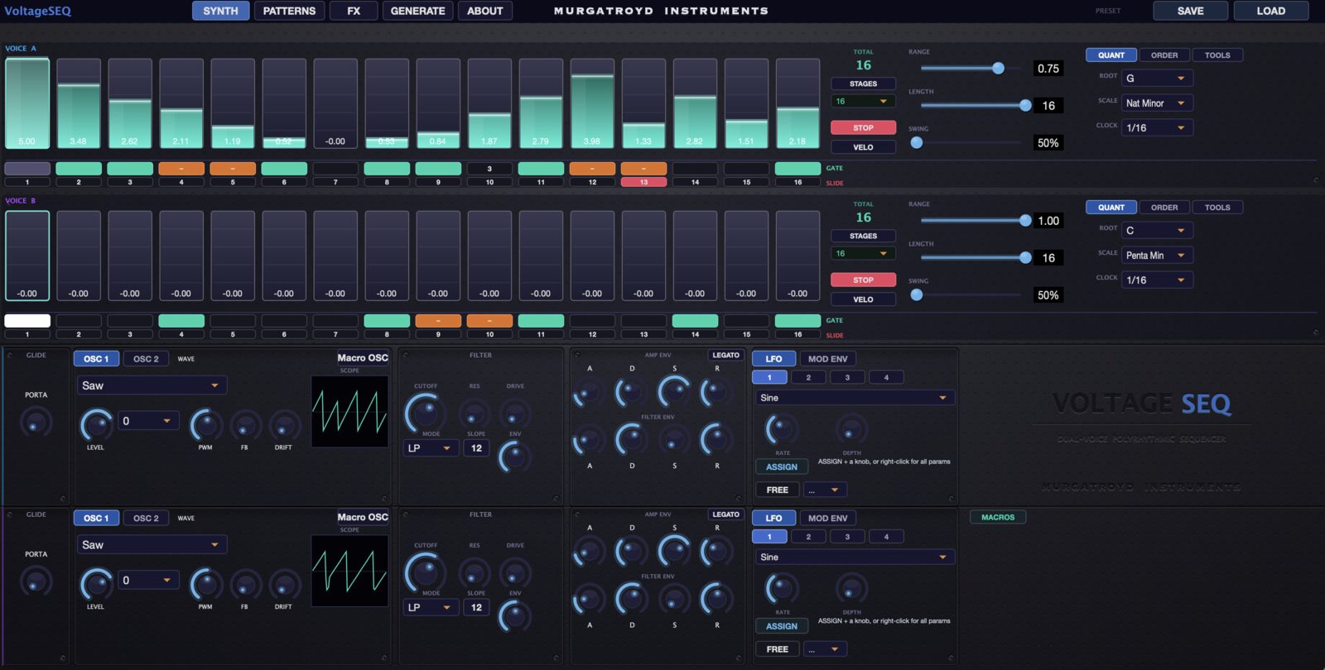Open Voice A filter LP mode dropdown
1325x670 pixels.
(x=431, y=447)
